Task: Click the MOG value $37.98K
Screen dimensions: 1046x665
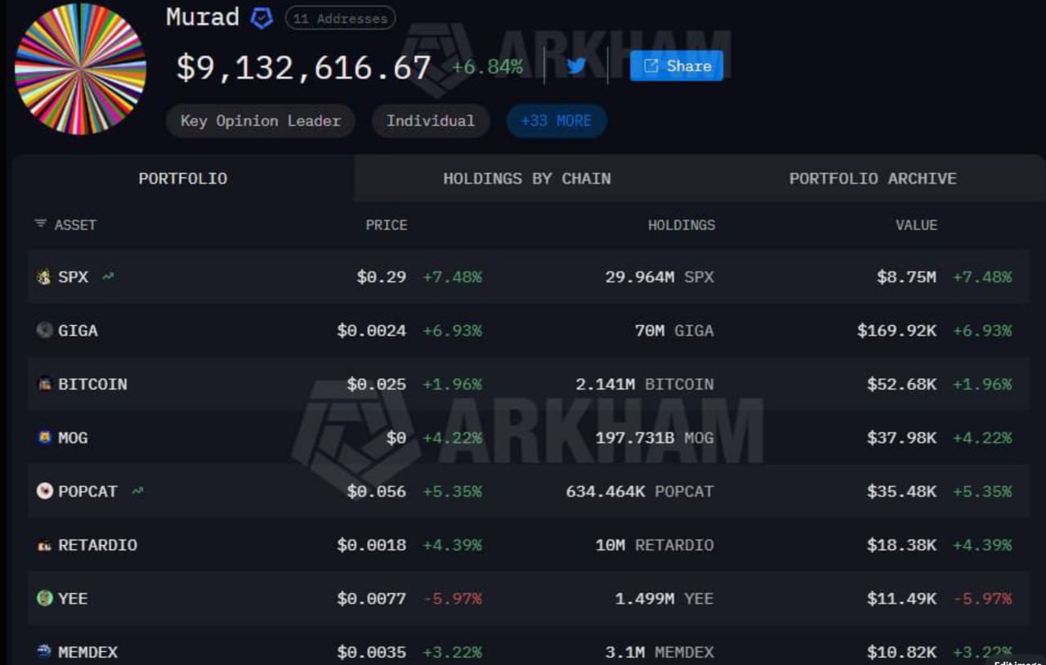Action: 901,438
